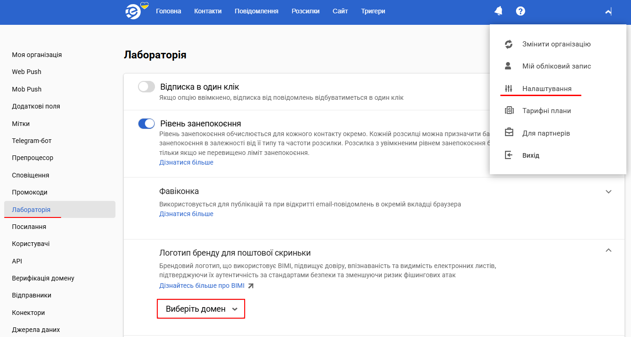Screen dimensions: 631x337
Task: Open the notifications bell icon
Action: click(x=498, y=11)
